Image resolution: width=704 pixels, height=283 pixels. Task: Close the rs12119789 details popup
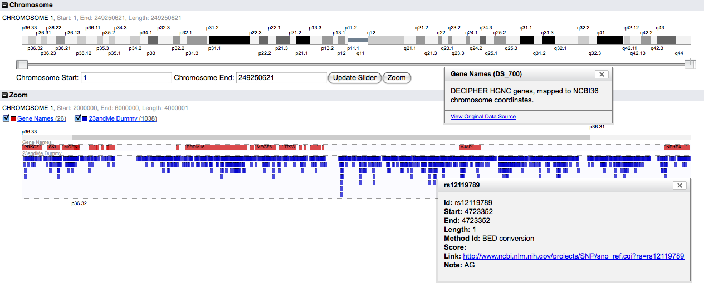pos(679,186)
